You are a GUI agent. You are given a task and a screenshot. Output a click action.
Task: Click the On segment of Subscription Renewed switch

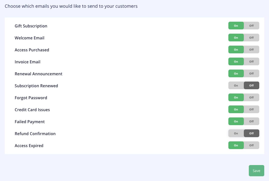(x=236, y=85)
